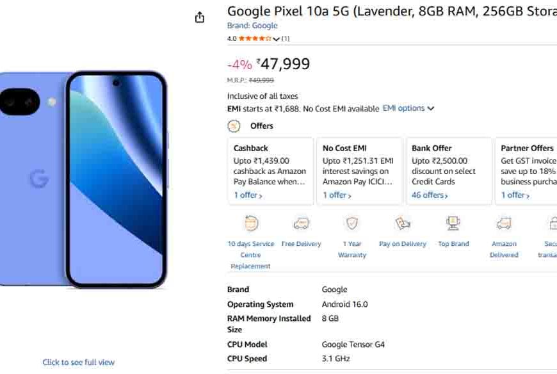Image resolution: width=557 pixels, height=374 pixels.
Task: Click the Offers gift badge icon
Action: (x=233, y=126)
